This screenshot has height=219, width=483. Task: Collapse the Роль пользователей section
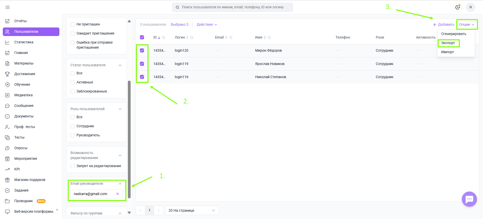[x=120, y=109]
